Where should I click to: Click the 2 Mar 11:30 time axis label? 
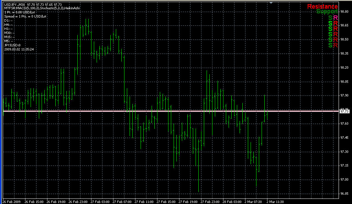click(275, 202)
